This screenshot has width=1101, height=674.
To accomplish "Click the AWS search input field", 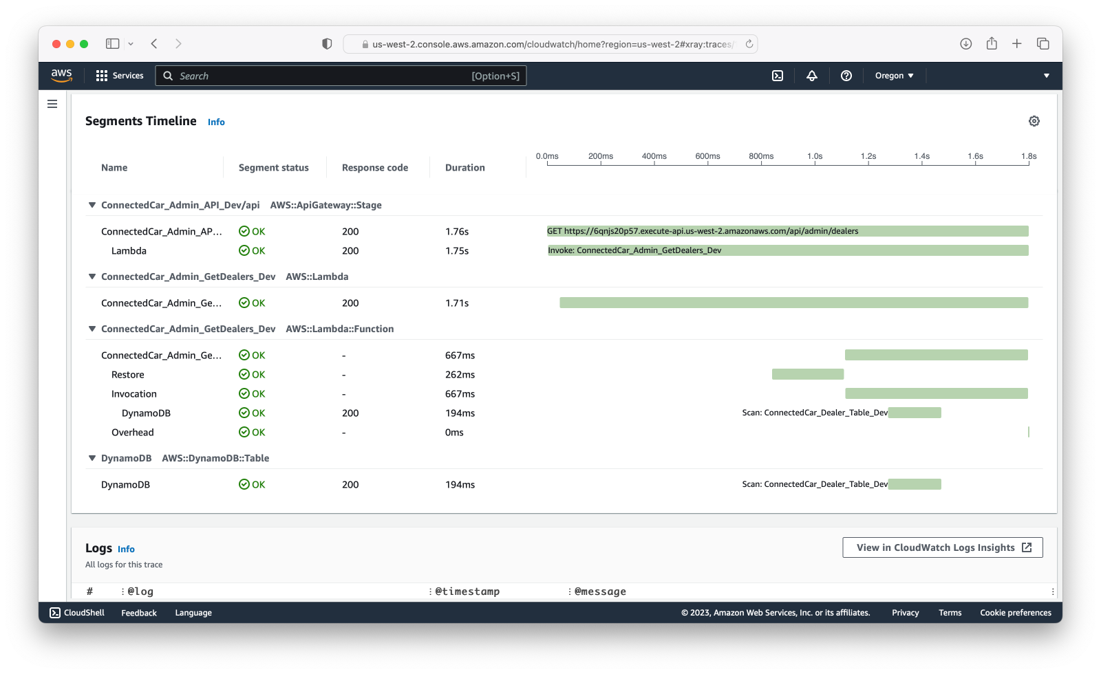I will click(x=341, y=76).
